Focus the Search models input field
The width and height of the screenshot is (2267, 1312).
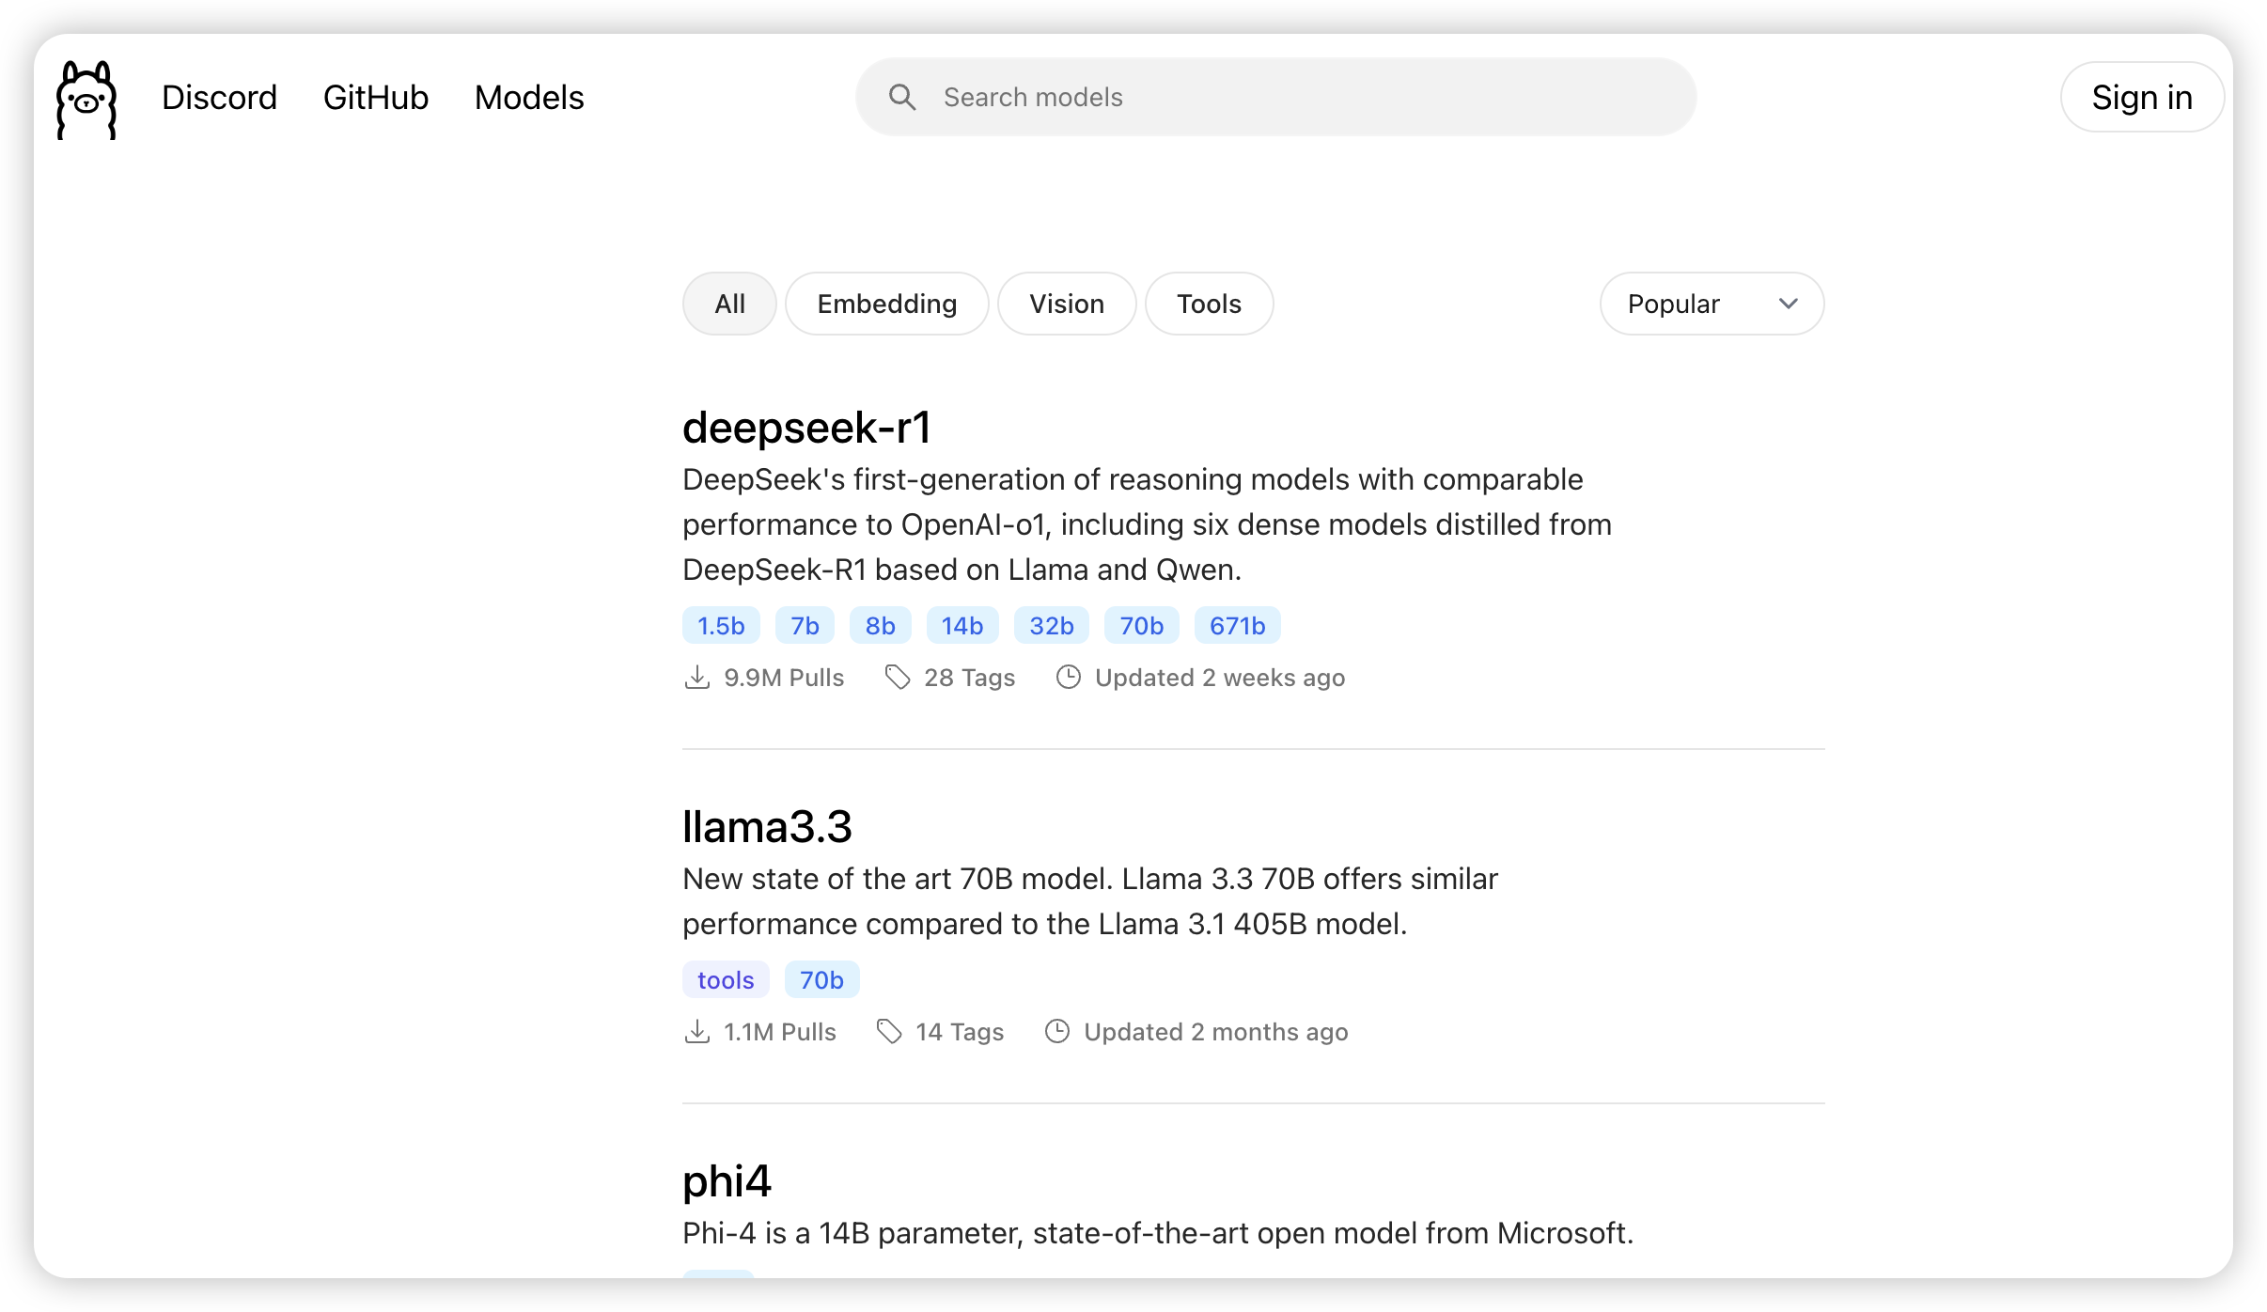[1275, 97]
